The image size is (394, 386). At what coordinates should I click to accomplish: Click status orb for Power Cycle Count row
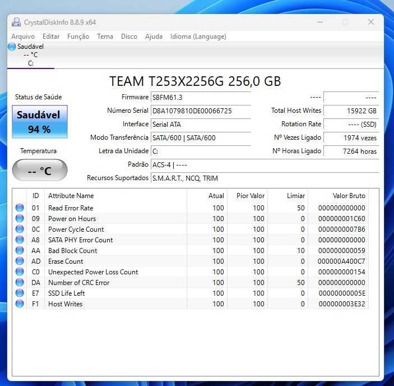click(x=20, y=229)
